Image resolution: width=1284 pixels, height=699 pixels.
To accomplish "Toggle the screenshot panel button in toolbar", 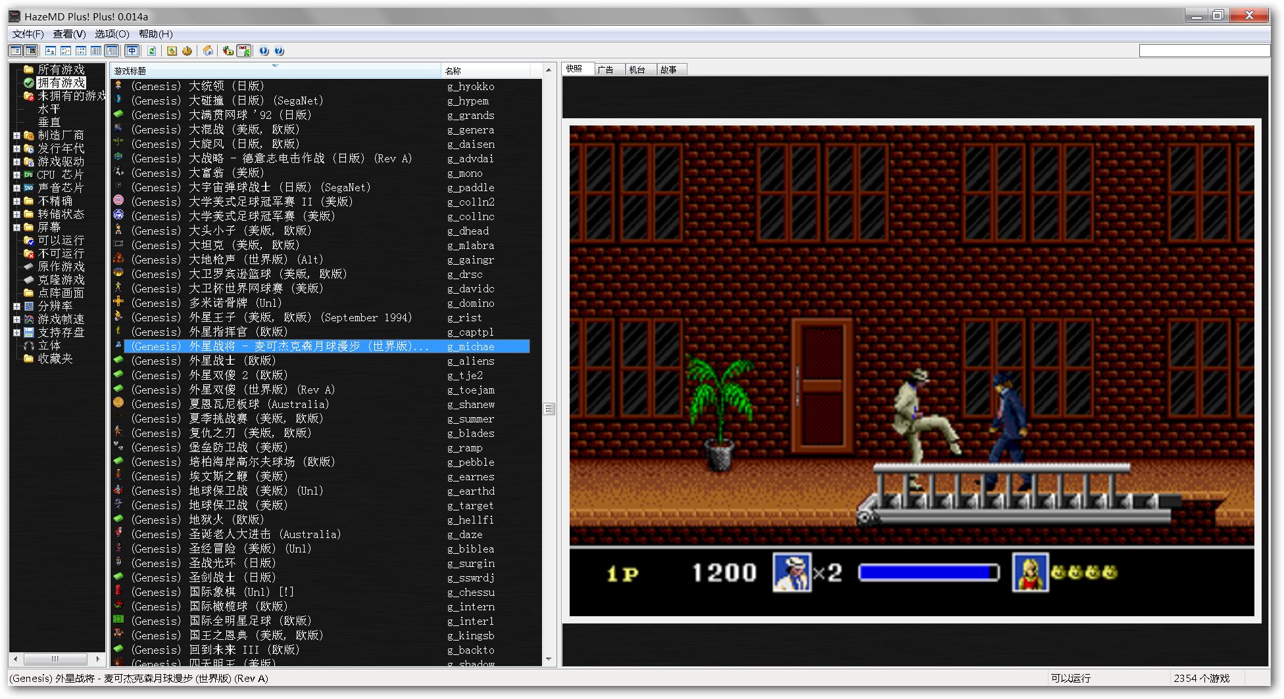I will pyautogui.click(x=31, y=51).
